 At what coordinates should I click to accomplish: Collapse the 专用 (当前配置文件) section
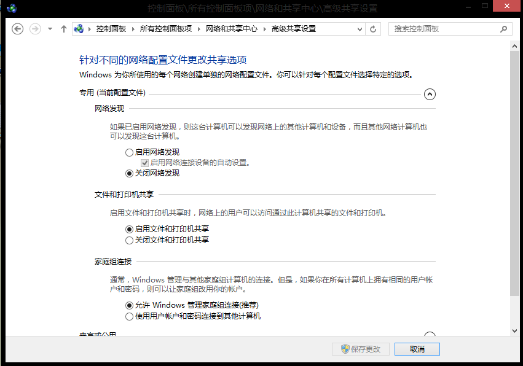point(430,95)
